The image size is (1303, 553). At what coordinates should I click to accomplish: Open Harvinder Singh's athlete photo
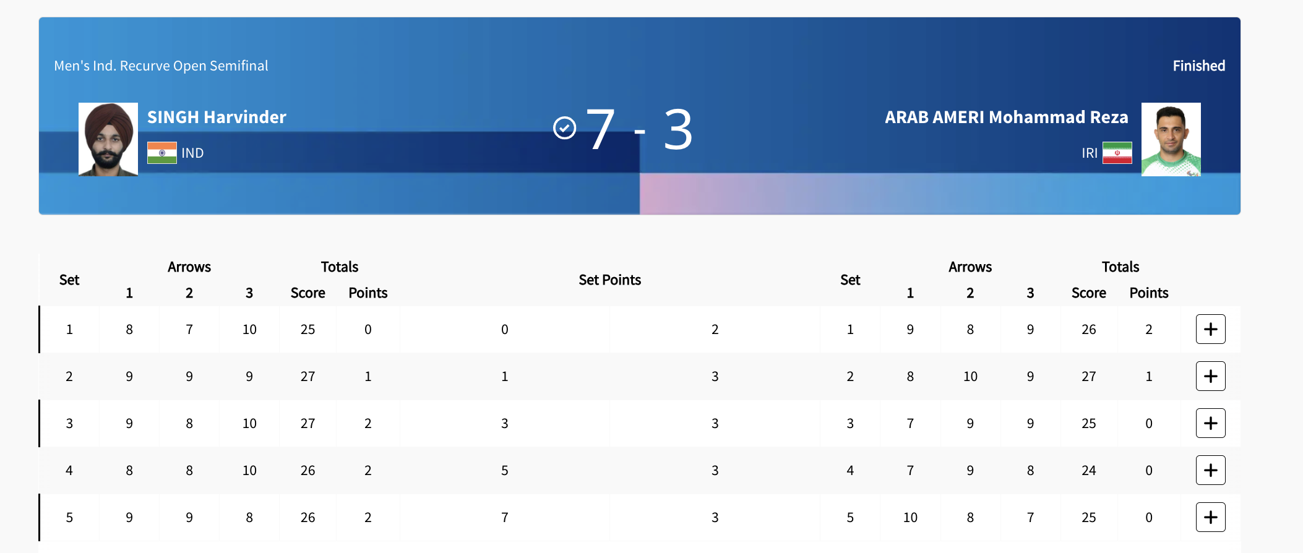(108, 139)
